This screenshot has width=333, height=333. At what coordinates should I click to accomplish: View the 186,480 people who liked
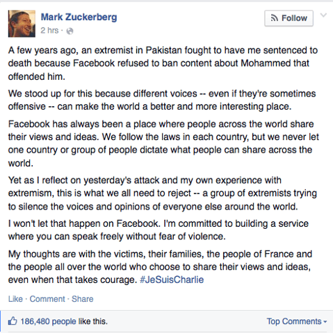48,321
